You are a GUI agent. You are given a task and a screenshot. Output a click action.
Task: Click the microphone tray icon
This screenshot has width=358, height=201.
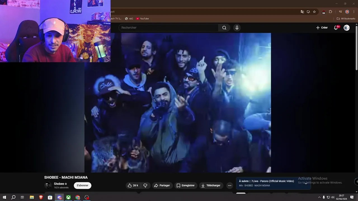click(324, 197)
